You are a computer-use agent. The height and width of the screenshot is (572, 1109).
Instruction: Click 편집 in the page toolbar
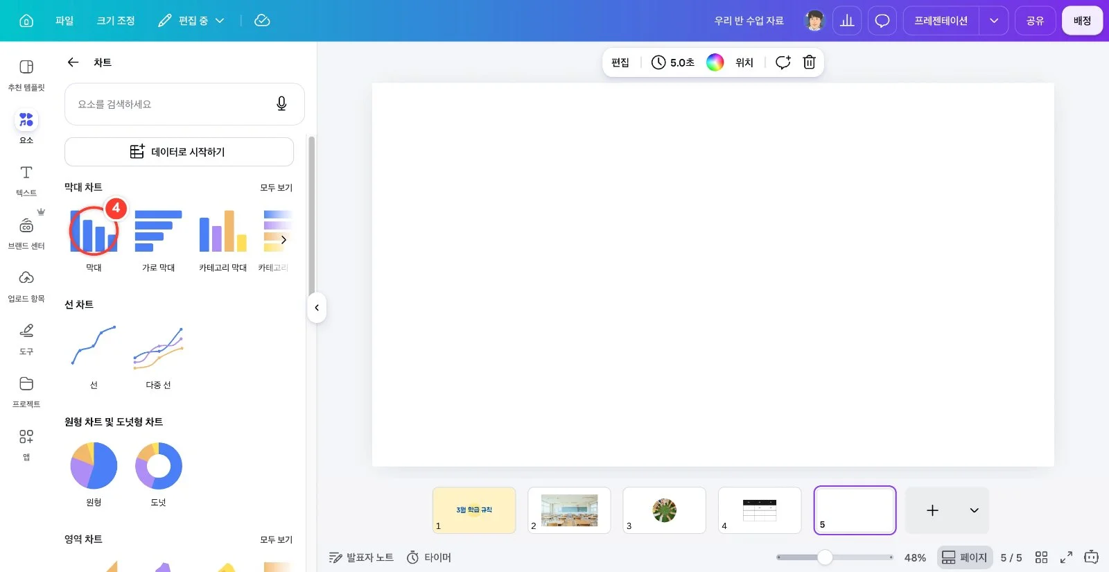pos(620,62)
